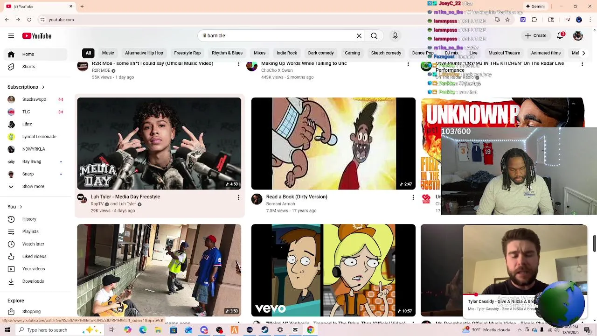Select the Freestyle Rap chip
This screenshot has width=597, height=336.
tap(187, 53)
